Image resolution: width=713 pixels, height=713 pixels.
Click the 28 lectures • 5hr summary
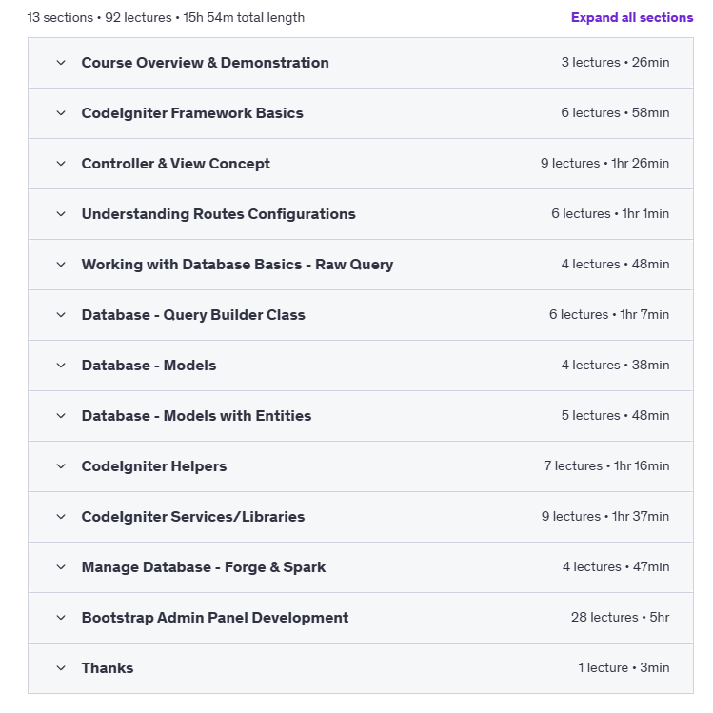click(x=621, y=618)
